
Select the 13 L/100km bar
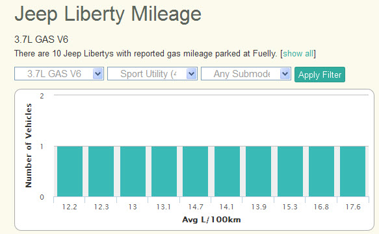click(x=133, y=171)
